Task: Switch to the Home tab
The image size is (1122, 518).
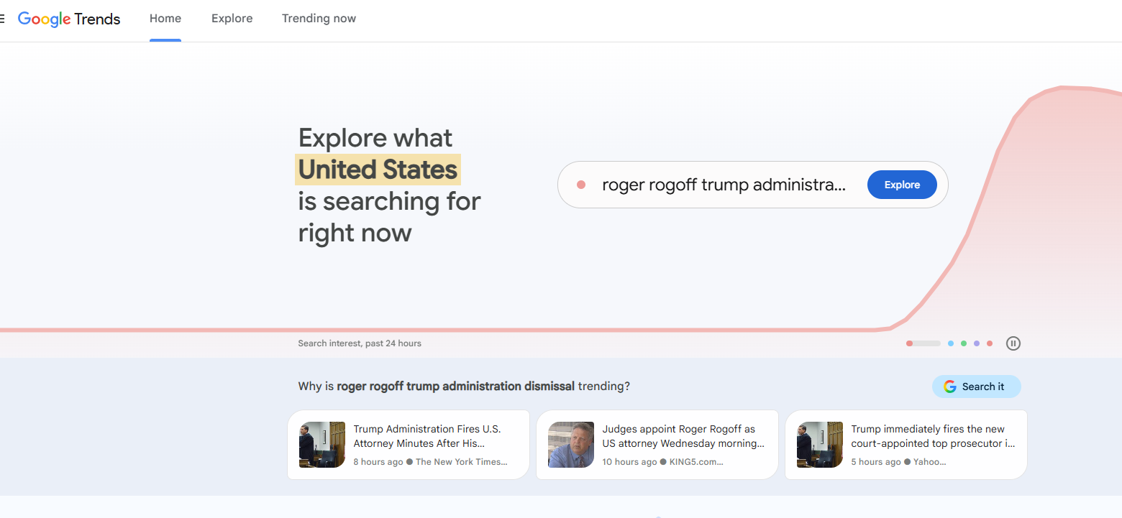Action: click(x=165, y=19)
